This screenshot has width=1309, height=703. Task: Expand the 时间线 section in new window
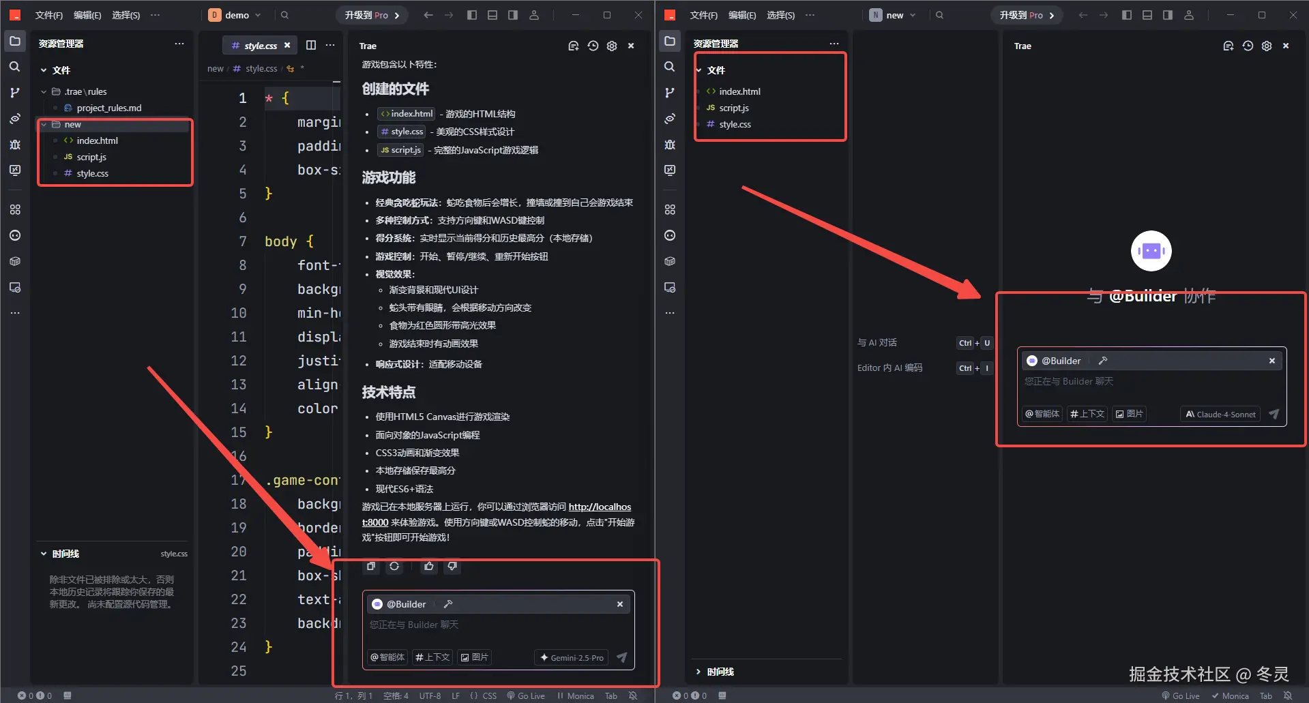pyautogui.click(x=698, y=672)
